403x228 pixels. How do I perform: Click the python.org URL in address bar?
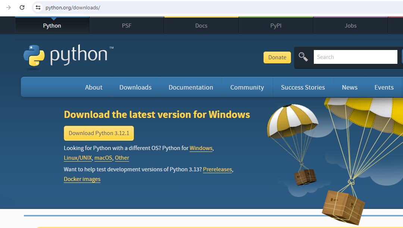(x=73, y=7)
